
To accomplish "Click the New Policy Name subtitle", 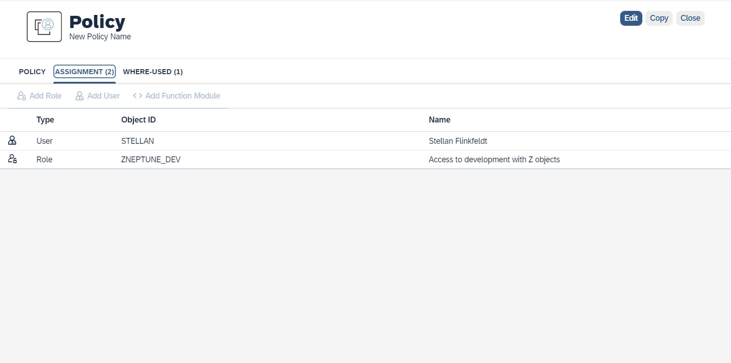I will tap(100, 37).
